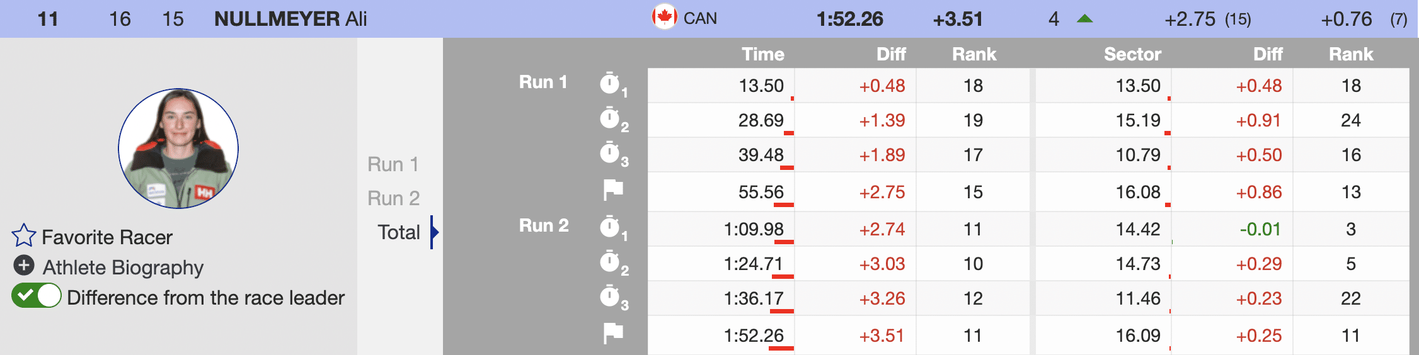Click the Favorite Racer label

(x=106, y=237)
